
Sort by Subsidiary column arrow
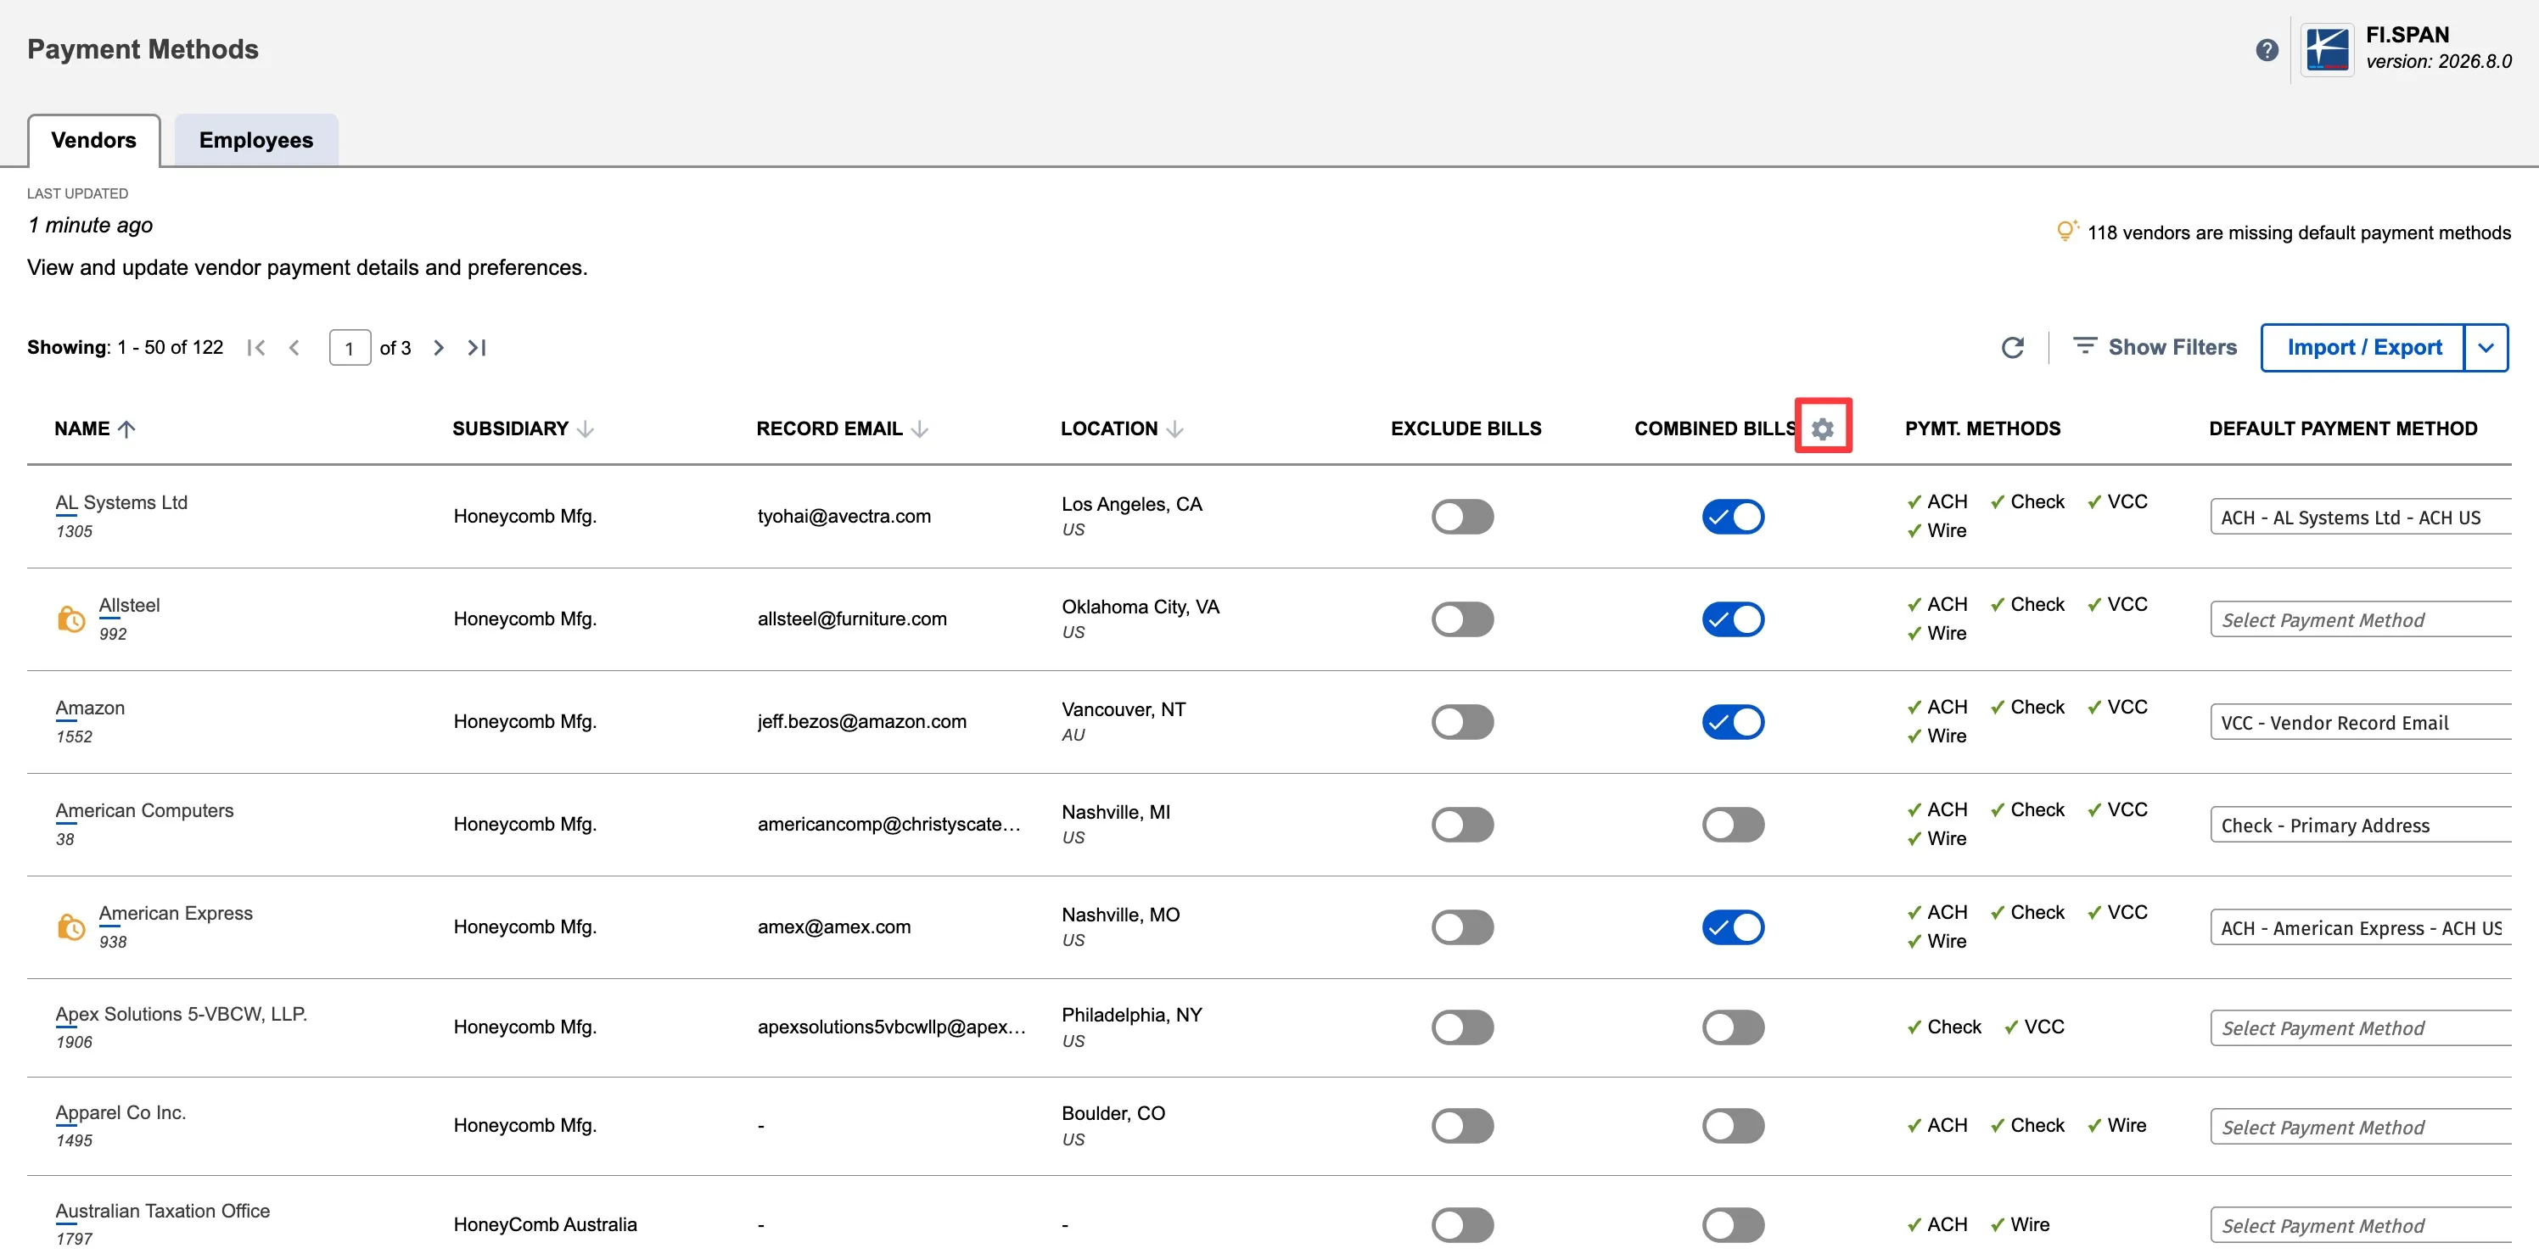point(586,428)
